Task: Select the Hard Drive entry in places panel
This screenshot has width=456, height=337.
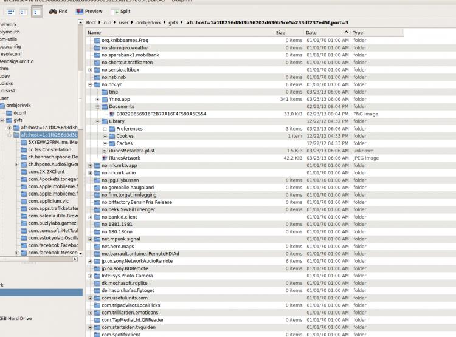Action: pyautogui.click(x=16, y=318)
